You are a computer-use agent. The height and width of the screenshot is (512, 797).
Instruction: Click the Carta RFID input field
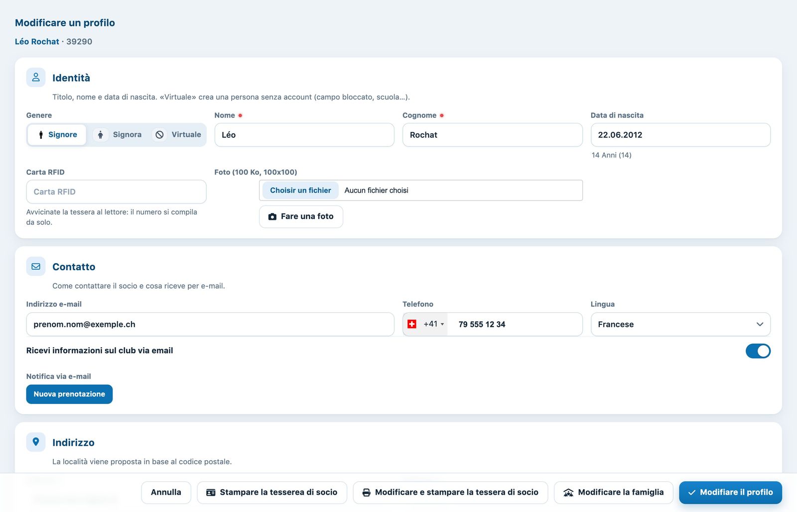click(x=116, y=192)
